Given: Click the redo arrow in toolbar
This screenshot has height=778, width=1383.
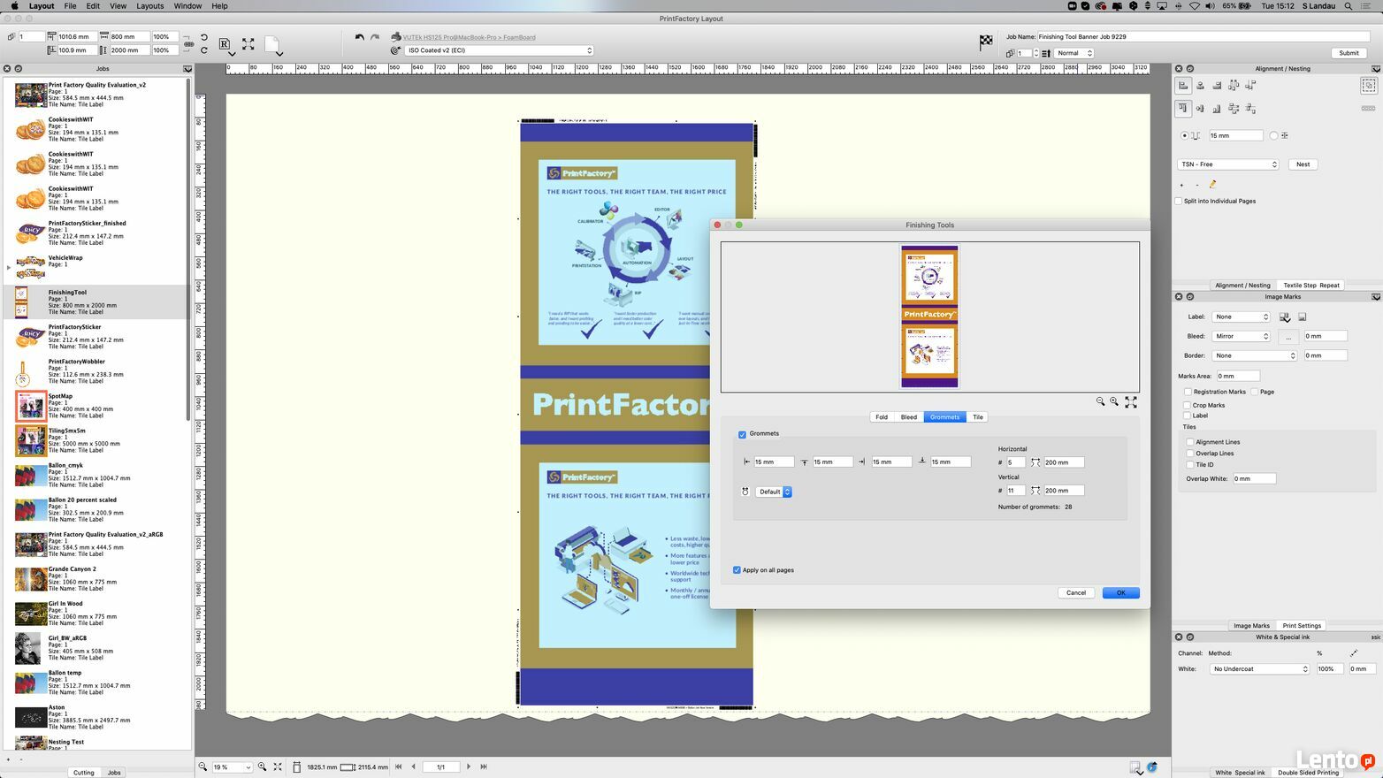Looking at the screenshot, I should point(375,37).
